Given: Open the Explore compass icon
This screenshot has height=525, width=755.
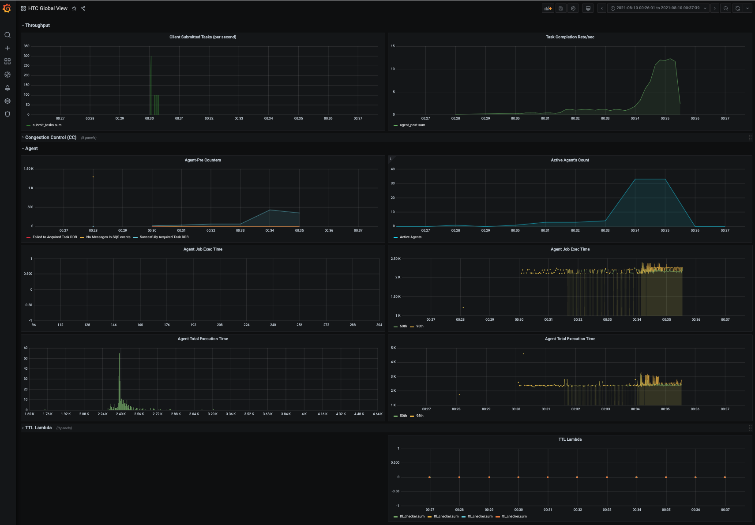Looking at the screenshot, I should click(8, 75).
